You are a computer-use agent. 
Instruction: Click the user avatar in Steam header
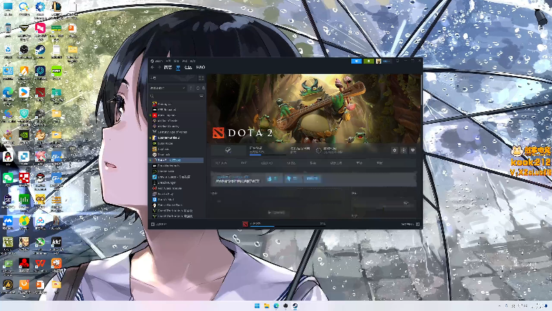pyautogui.click(x=378, y=61)
